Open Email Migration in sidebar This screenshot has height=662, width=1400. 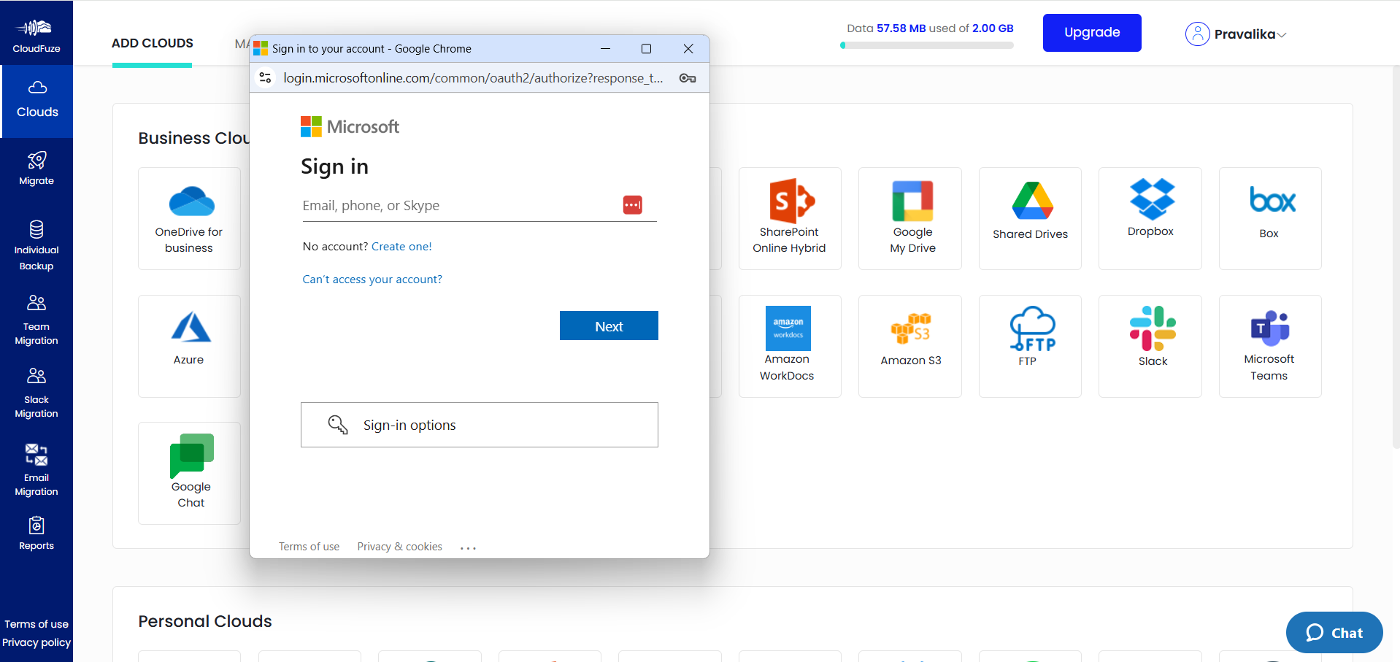click(x=36, y=469)
